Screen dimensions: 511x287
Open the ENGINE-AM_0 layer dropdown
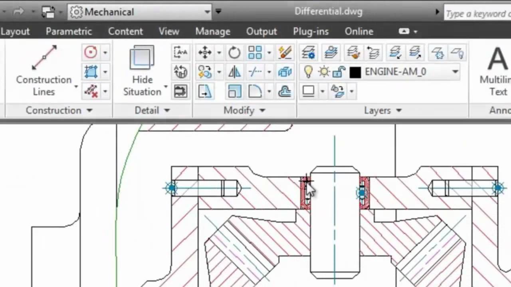point(455,72)
